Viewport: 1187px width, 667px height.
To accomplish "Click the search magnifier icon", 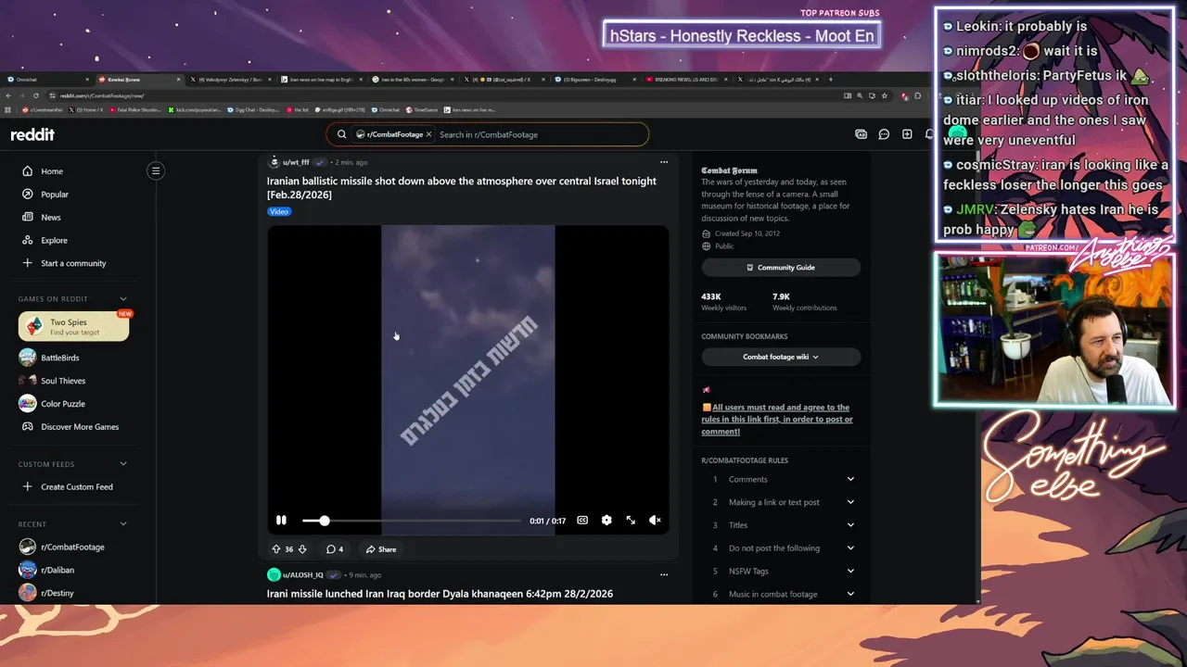I will click(341, 134).
